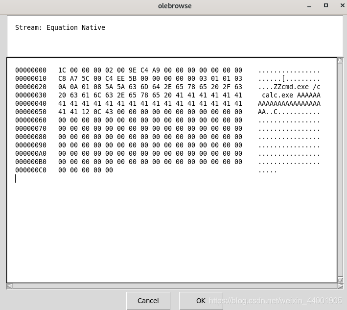Select offset 00000010 row label
The height and width of the screenshot is (310, 347).
pos(31,79)
